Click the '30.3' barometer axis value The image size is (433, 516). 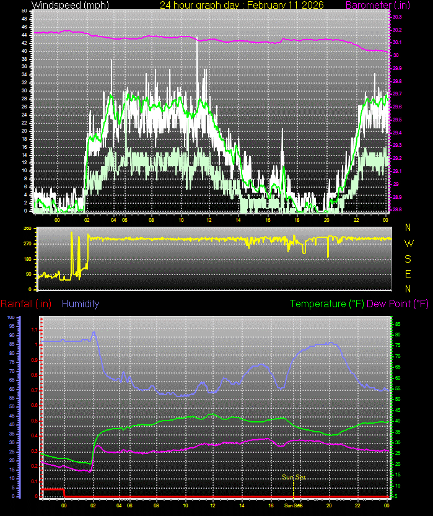[x=397, y=17]
